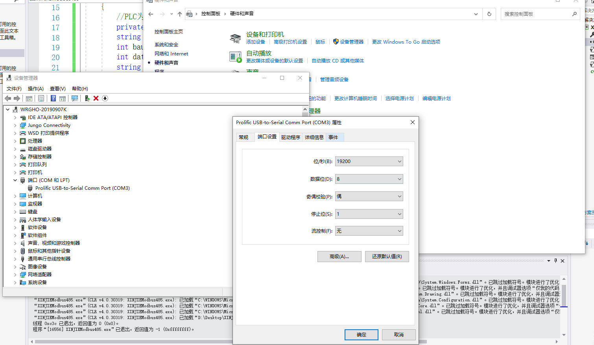Click the output panel vertical scrollbar down arrow
This screenshot has width=594, height=345.
(x=564, y=335)
